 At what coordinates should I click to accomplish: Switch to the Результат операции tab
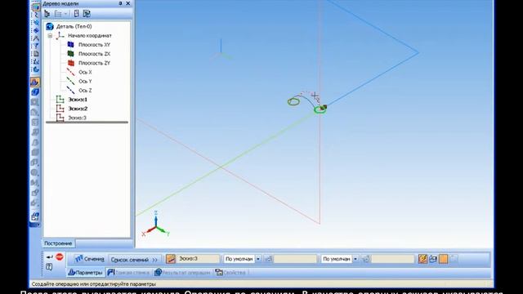tap(182, 273)
